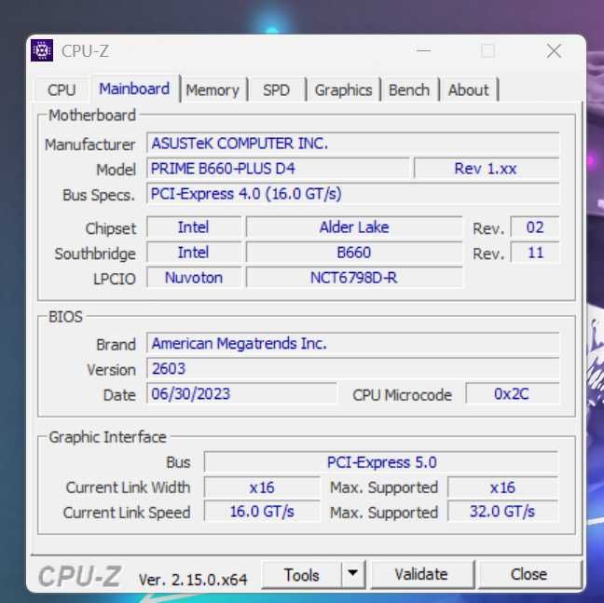Click Max. Supported speed 32.0 GT/s value
Screen dimensions: 604x603
tap(502, 512)
